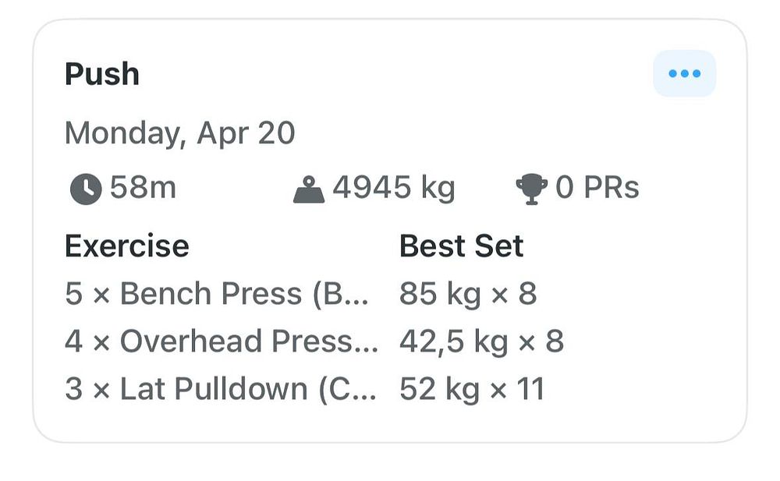Open the three-dot options menu
Viewport: 780px width, 481px height.
(x=684, y=74)
